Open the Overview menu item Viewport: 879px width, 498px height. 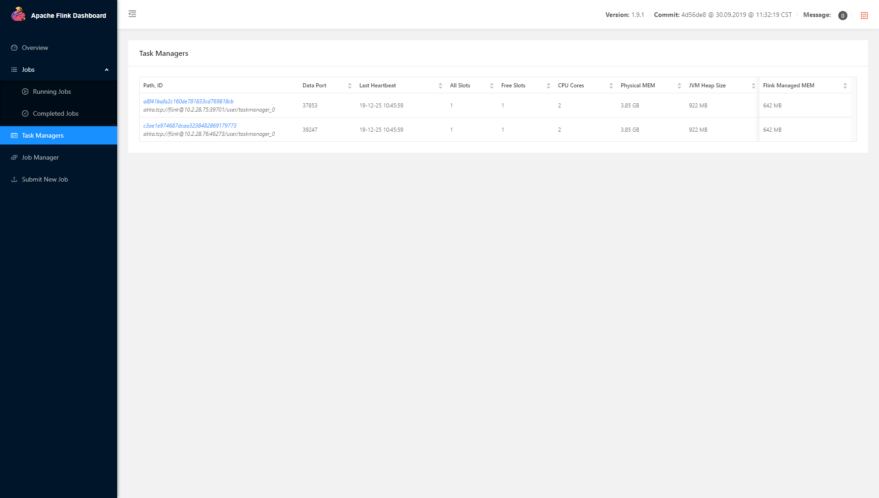(x=35, y=48)
